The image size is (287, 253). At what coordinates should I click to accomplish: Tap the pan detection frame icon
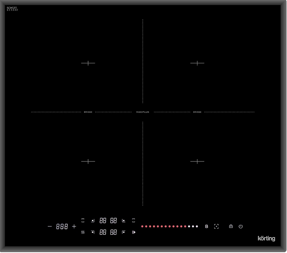pos(216,226)
